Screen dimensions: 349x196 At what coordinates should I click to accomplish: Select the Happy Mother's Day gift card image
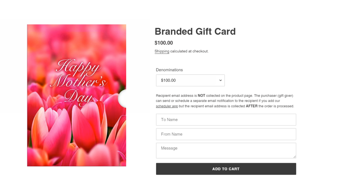(76, 95)
